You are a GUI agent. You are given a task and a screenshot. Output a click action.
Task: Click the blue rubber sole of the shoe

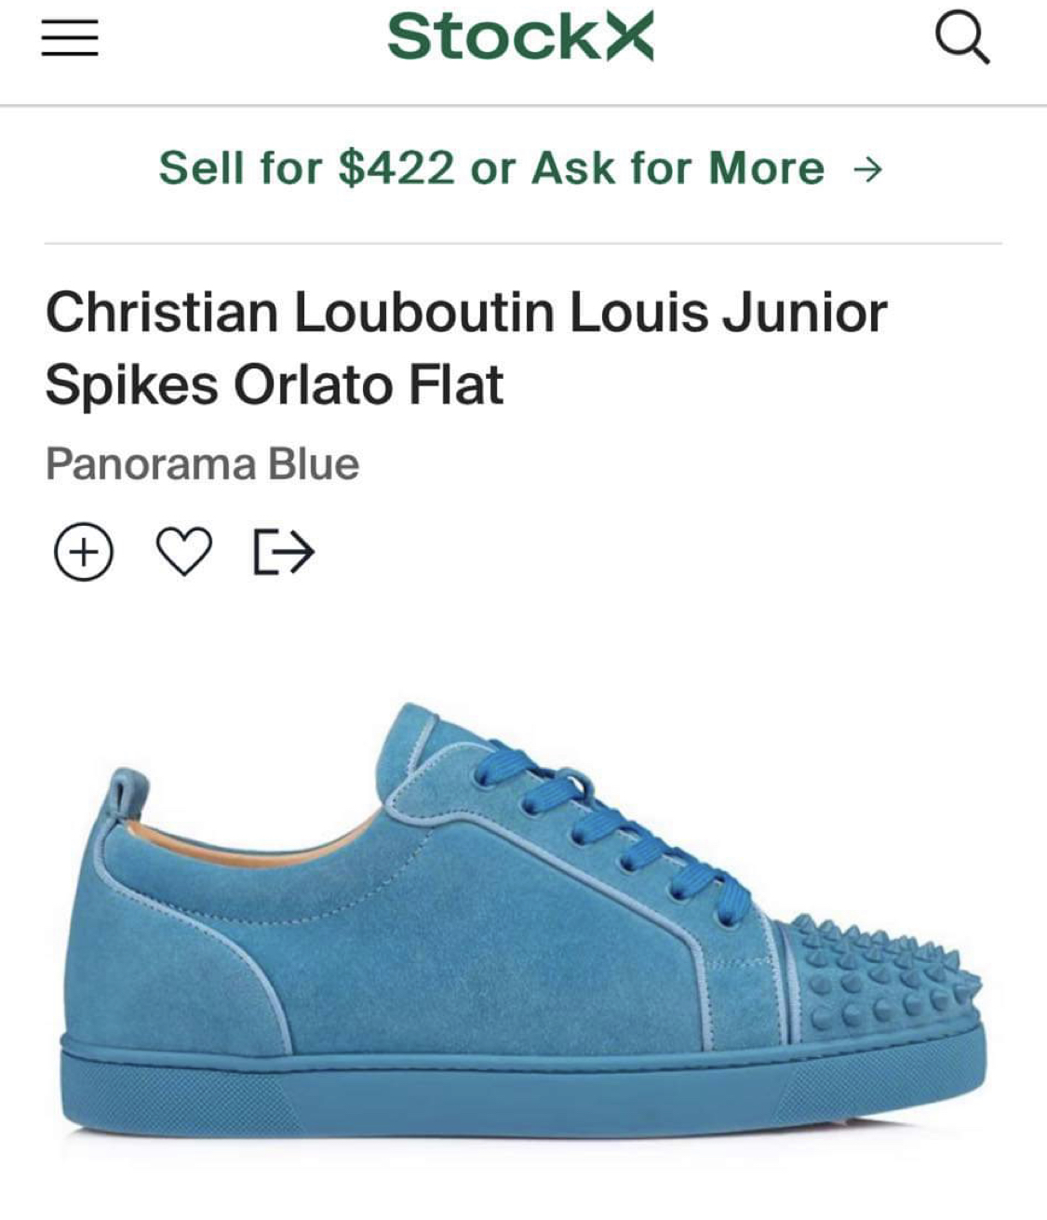click(521, 1089)
